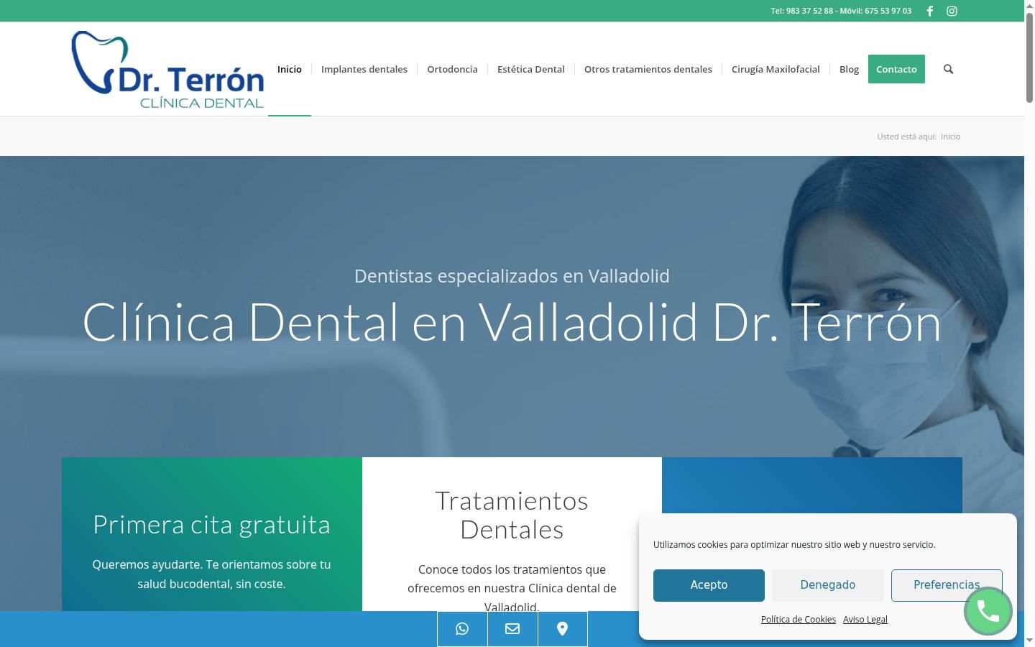The width and height of the screenshot is (1035, 647).
Task: Open Cirugía Maxilofacial menu item
Action: pyautogui.click(x=776, y=69)
